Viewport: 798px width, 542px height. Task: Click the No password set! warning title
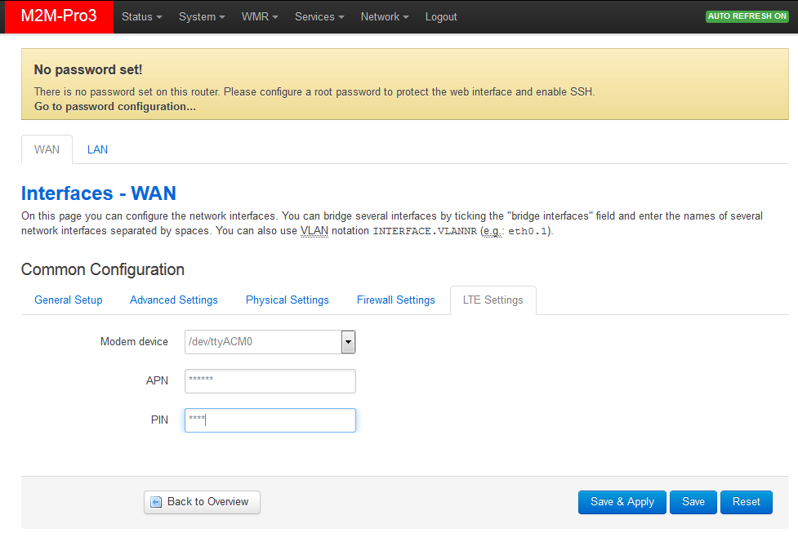(x=88, y=69)
